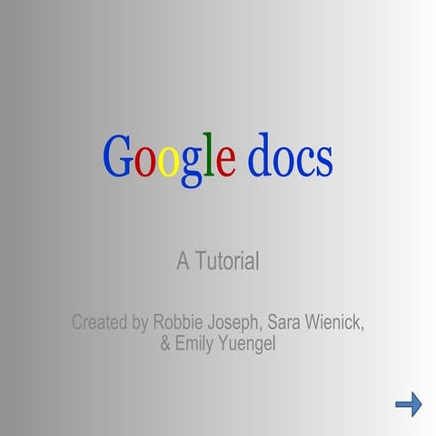Click the '& Emily Yuengel' line
The width and height of the screenshot is (436, 436).
218,343
